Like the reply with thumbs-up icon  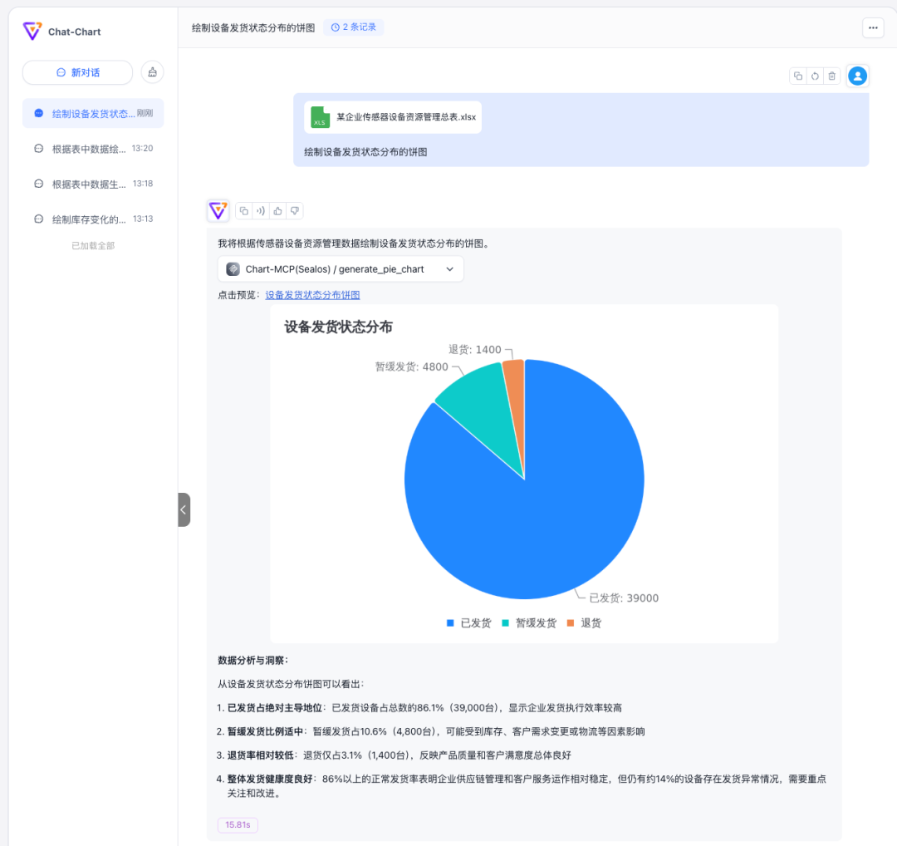(x=277, y=210)
